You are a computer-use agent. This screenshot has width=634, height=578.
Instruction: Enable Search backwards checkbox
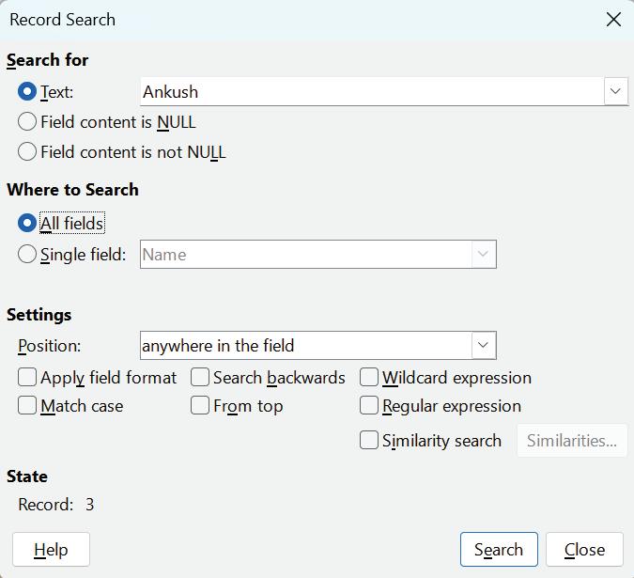click(200, 378)
